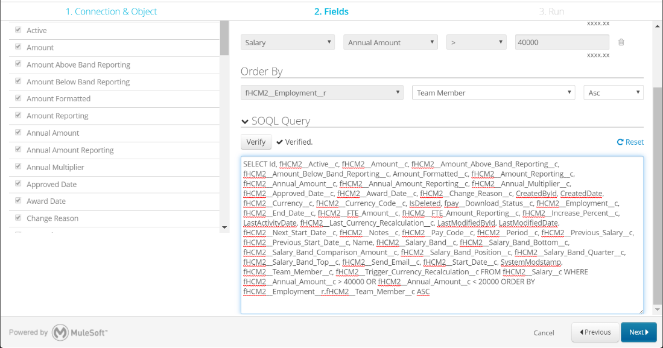This screenshot has height=348, width=663.
Task: Click the Next button
Action: click(638, 332)
